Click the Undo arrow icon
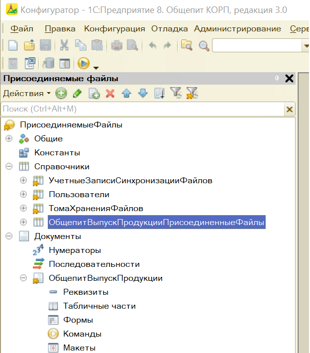 pyautogui.click(x=153, y=45)
